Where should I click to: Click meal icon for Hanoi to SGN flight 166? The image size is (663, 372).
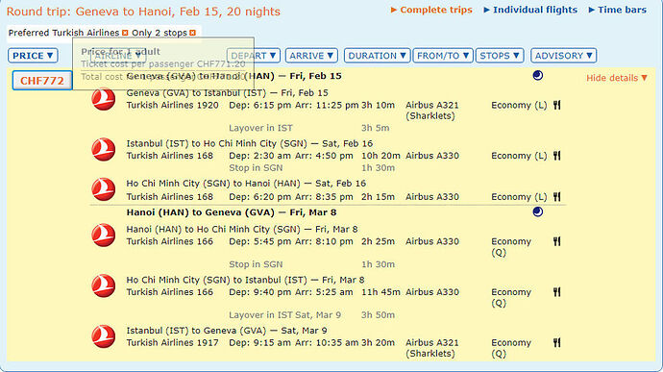(557, 241)
